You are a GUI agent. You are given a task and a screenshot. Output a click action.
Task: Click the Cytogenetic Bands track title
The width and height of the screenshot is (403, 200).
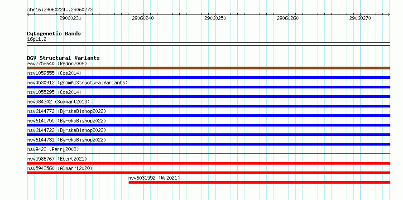[54, 34]
